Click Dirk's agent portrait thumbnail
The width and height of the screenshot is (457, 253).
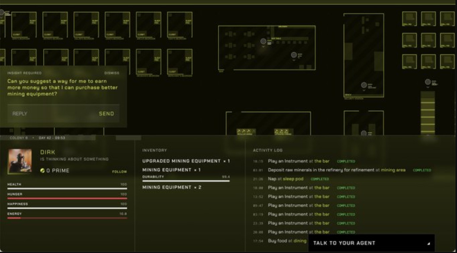pos(19,161)
